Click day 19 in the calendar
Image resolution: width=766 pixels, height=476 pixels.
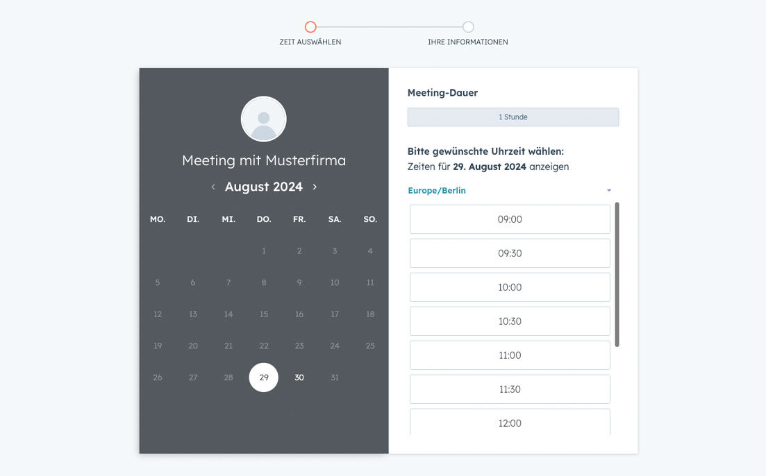point(158,346)
